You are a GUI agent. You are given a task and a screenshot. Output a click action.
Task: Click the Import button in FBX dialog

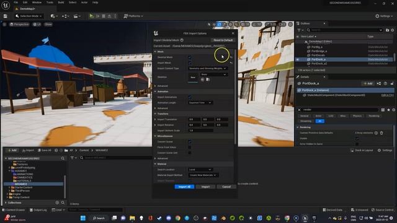205,186
